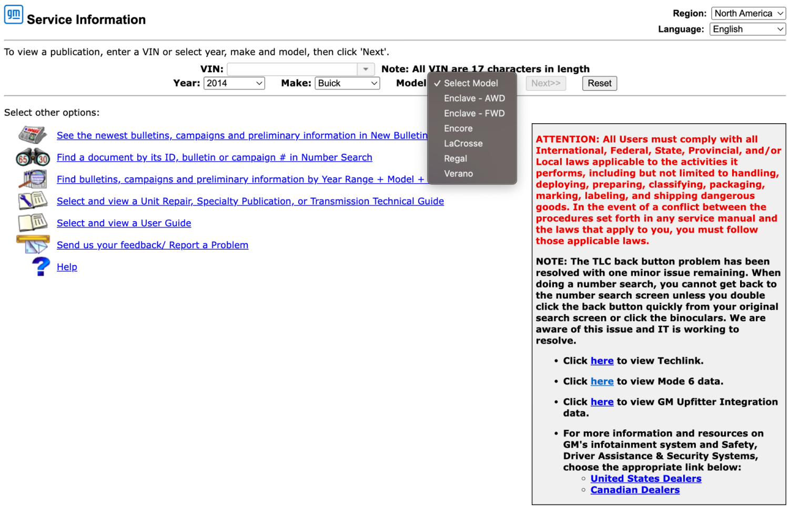Select Enclave - AWD from model list
Viewport: 789px width, 515px height.
[x=472, y=98]
